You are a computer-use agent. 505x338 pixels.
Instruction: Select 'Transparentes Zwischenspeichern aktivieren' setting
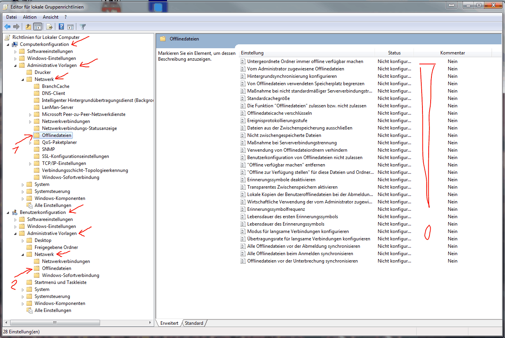(292, 187)
